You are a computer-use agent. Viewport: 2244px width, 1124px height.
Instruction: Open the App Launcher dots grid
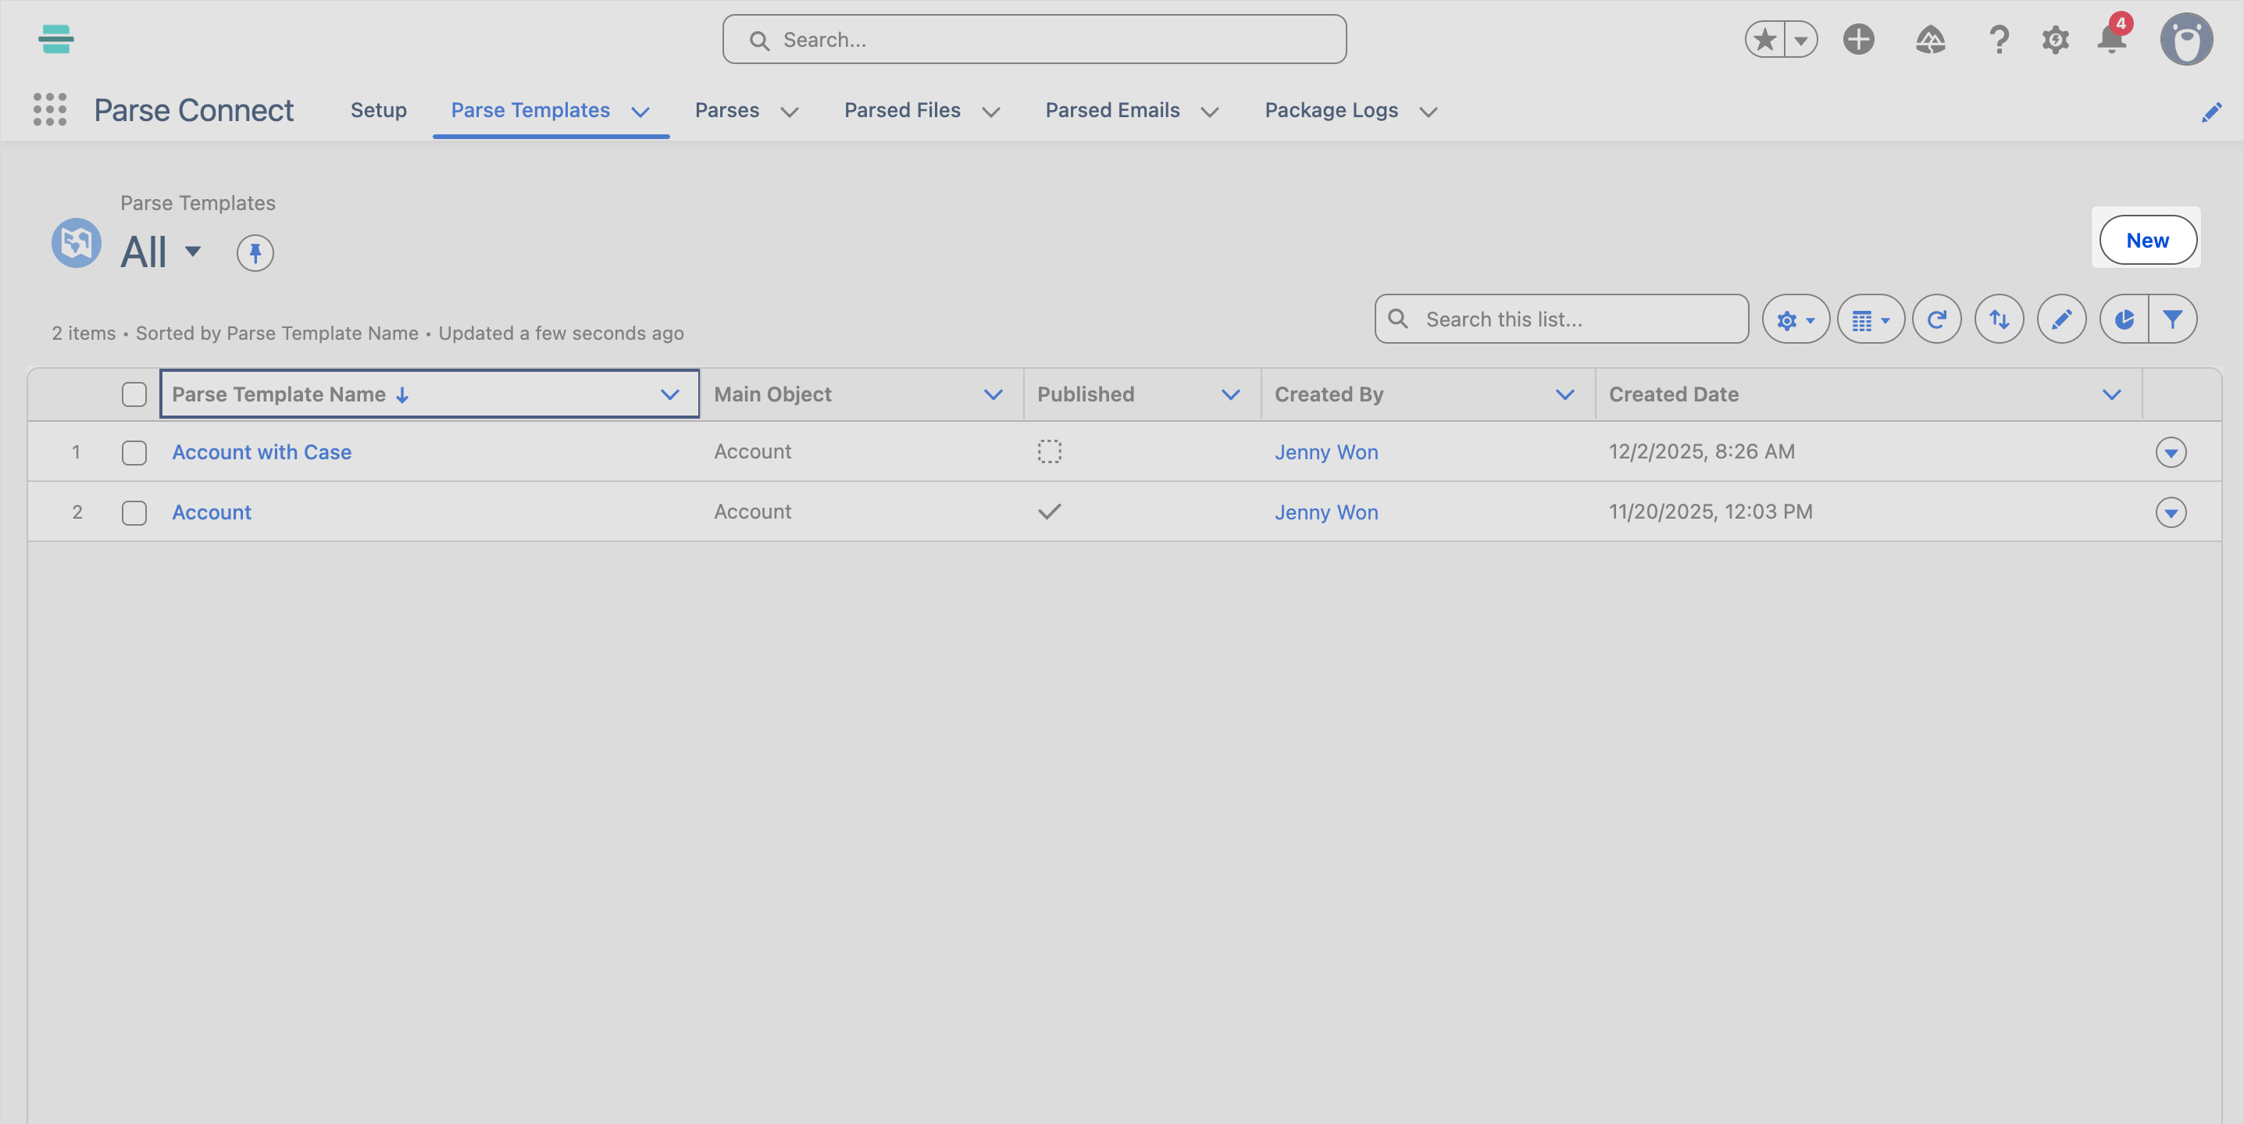tap(50, 110)
